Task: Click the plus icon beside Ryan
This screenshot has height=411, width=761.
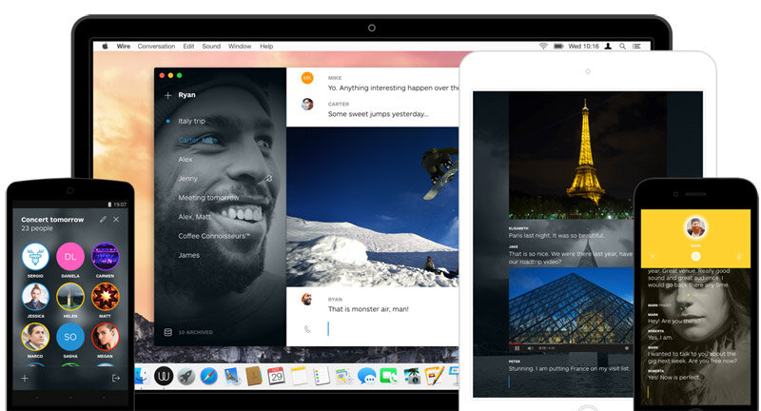Action: pos(167,95)
